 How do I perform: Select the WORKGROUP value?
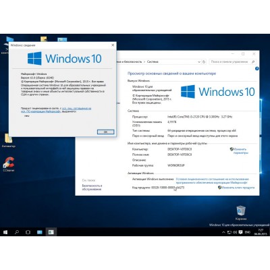[x=176, y=165]
